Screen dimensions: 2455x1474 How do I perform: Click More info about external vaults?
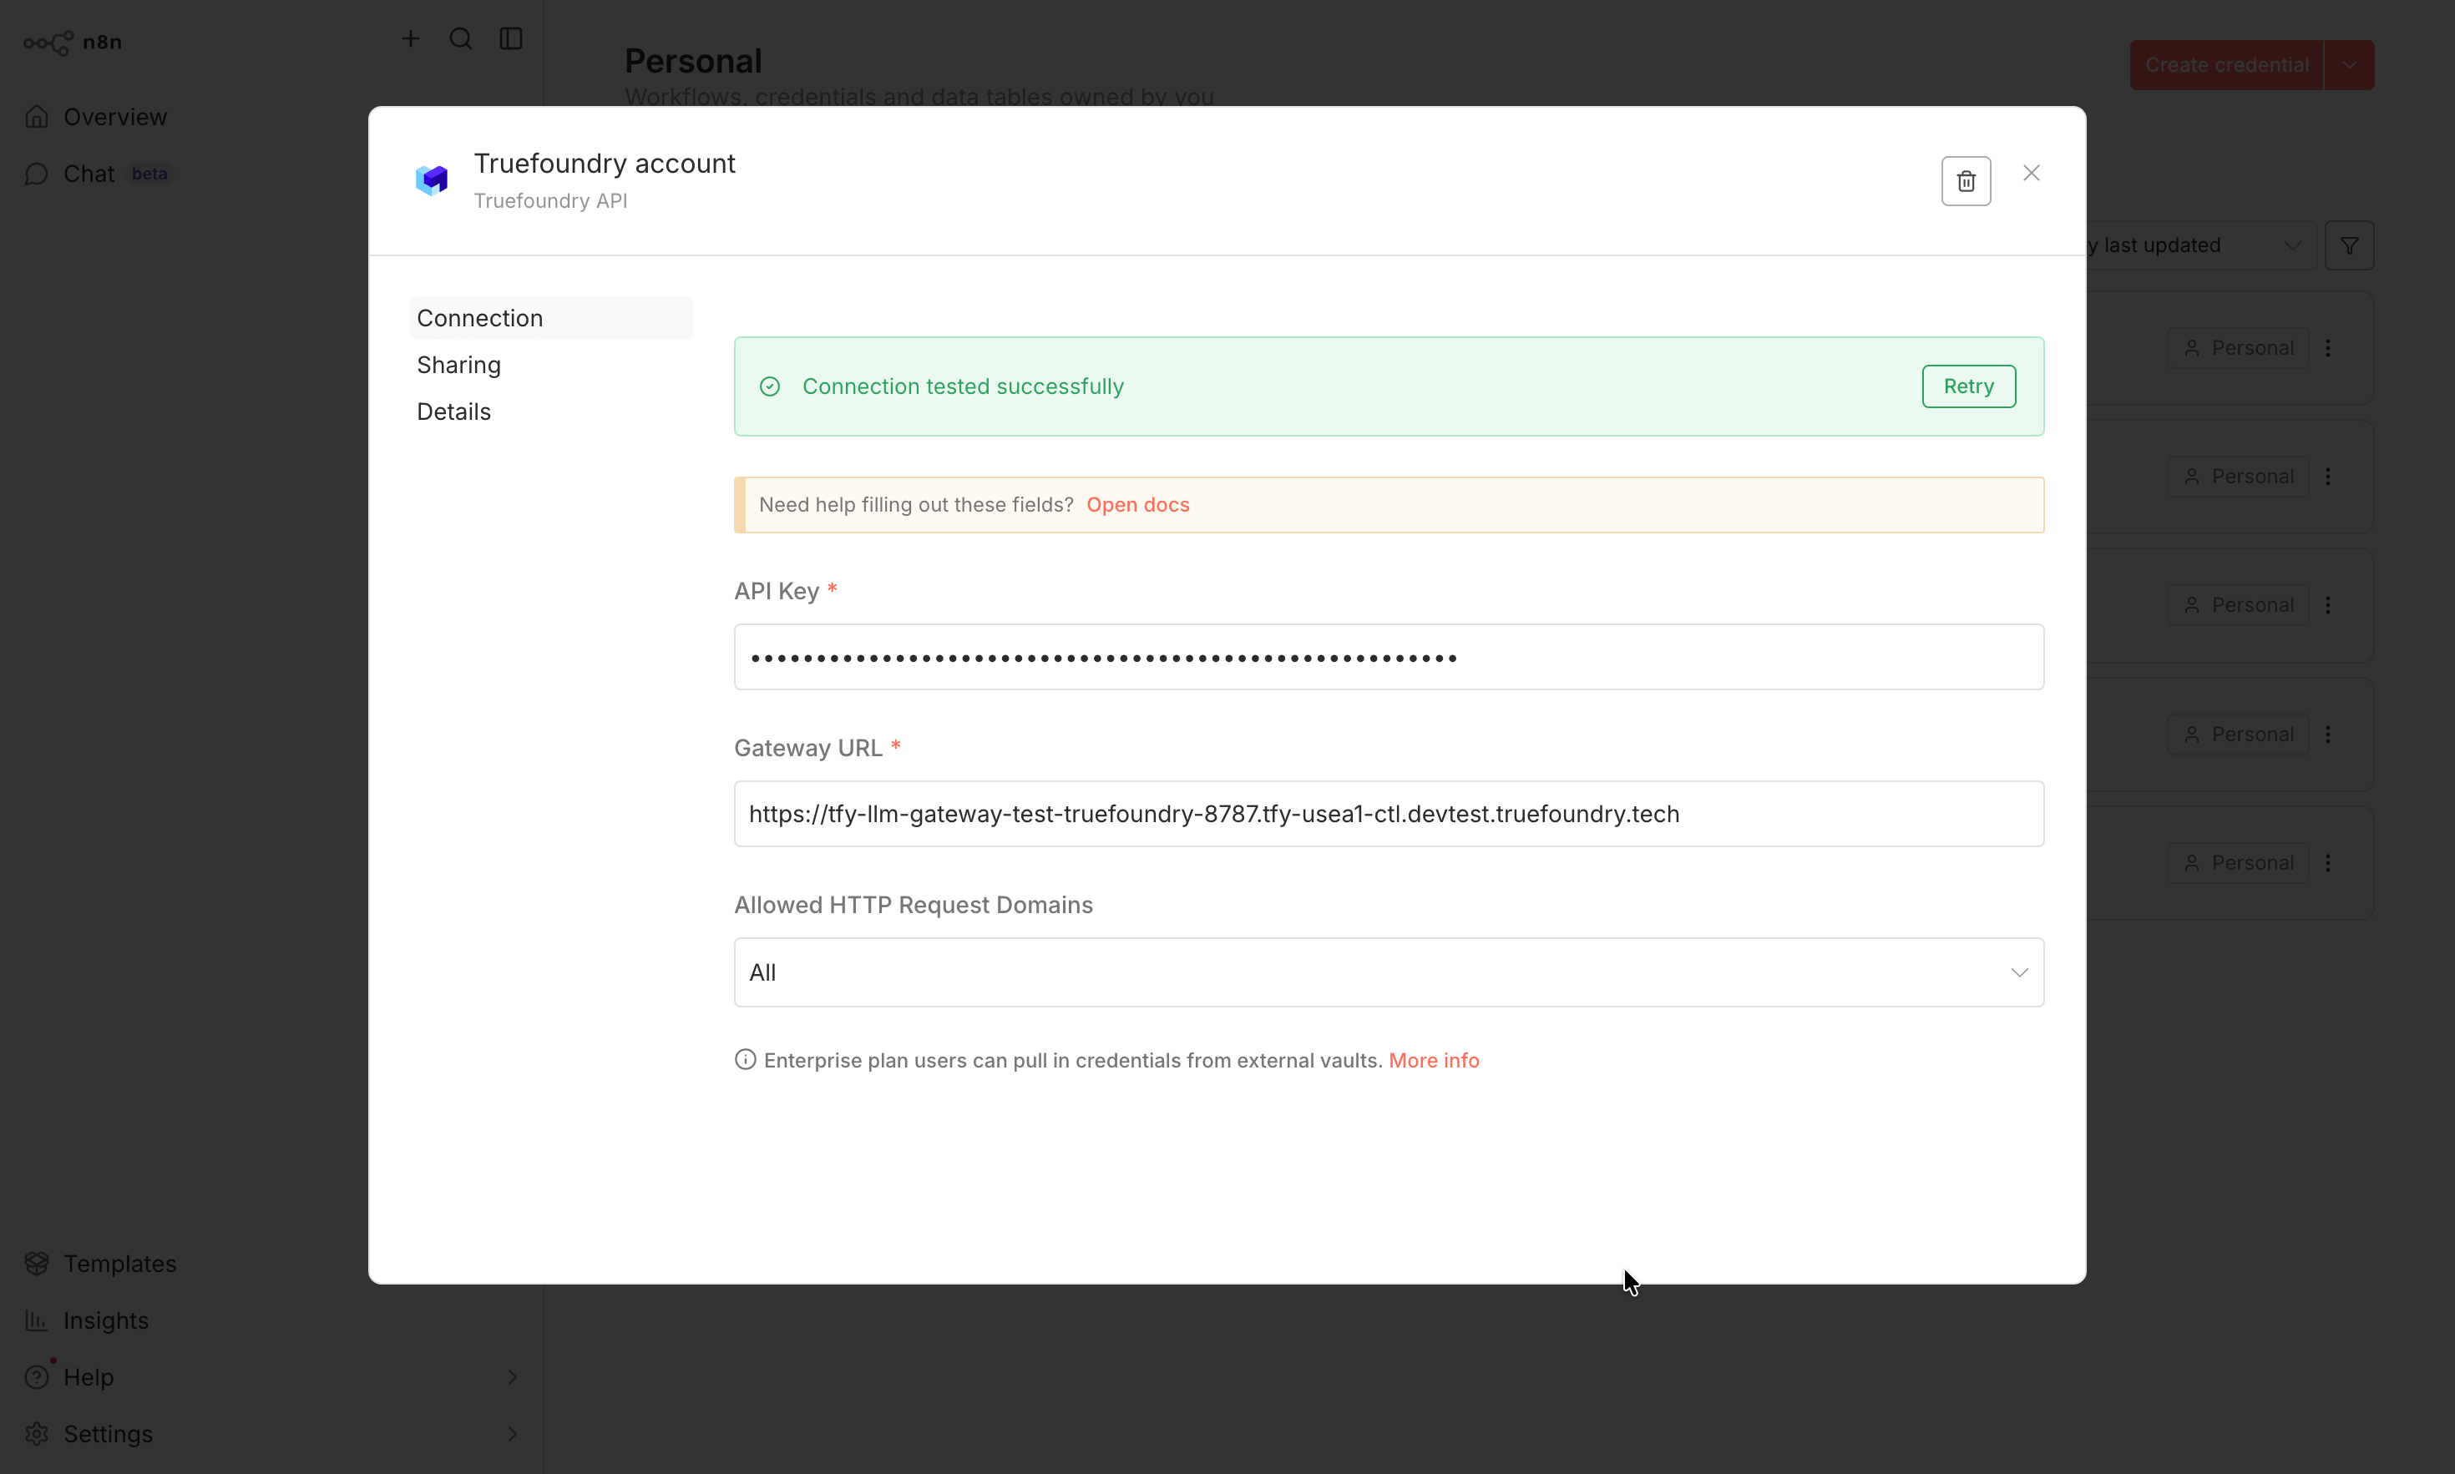tap(1434, 1060)
